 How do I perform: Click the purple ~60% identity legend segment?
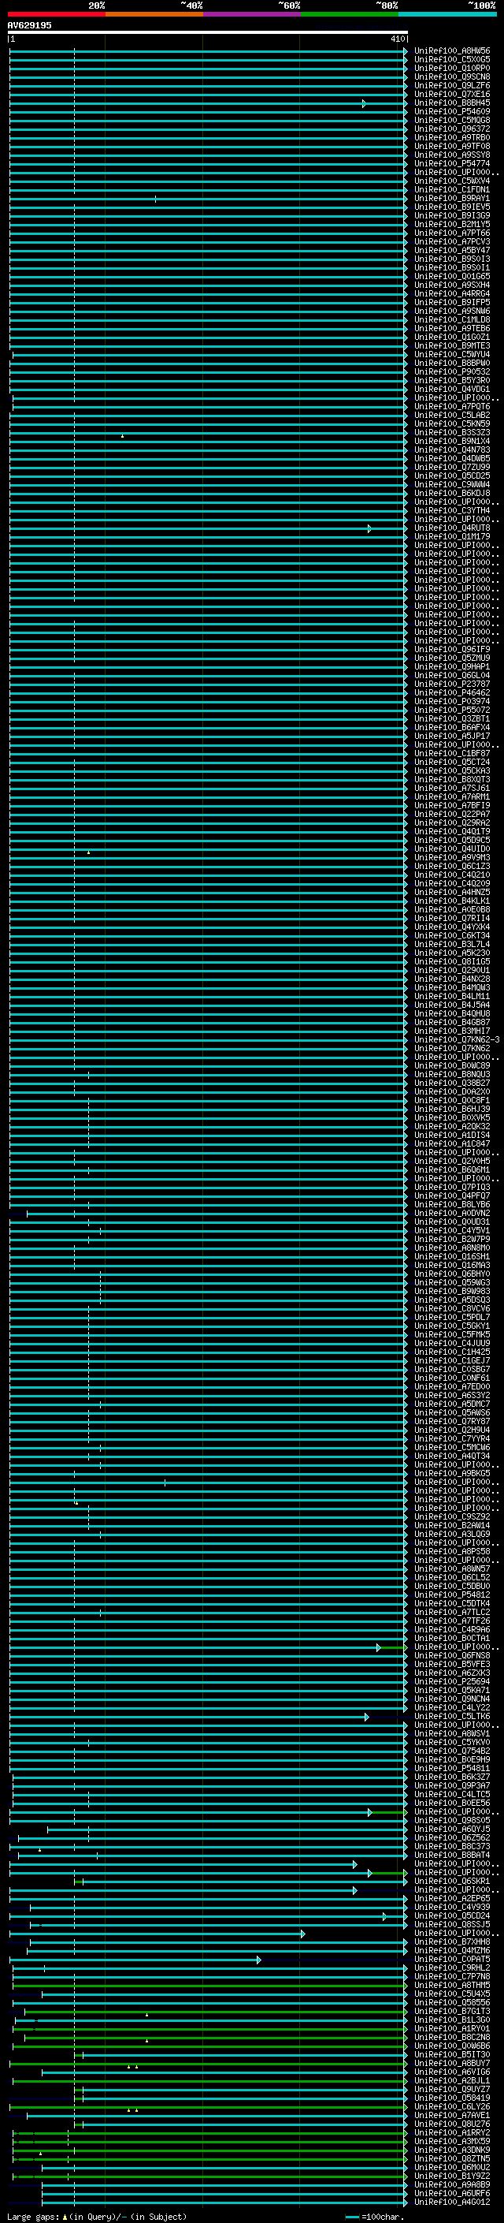click(251, 15)
